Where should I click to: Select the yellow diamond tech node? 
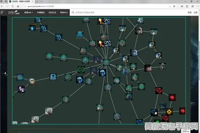pos(169,112)
